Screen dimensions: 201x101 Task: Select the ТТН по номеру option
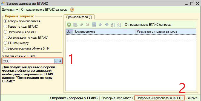pyautogui.click(x=16, y=43)
